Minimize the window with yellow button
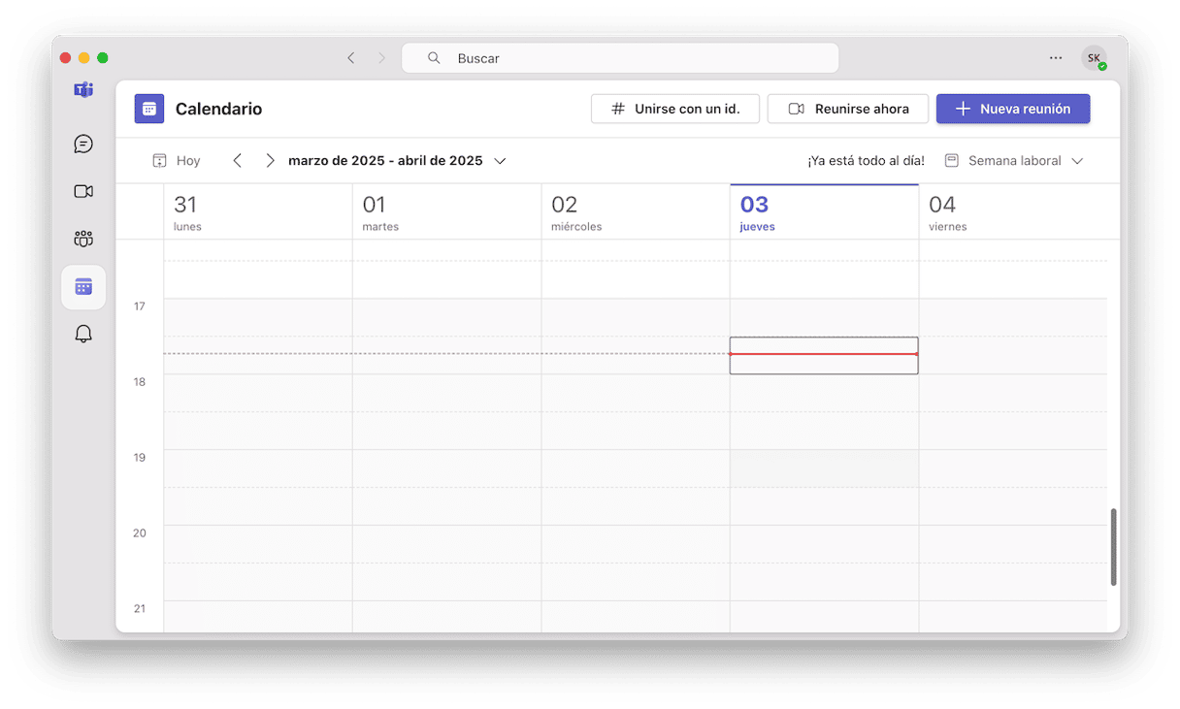Image resolution: width=1180 pixels, height=709 pixels. click(84, 58)
